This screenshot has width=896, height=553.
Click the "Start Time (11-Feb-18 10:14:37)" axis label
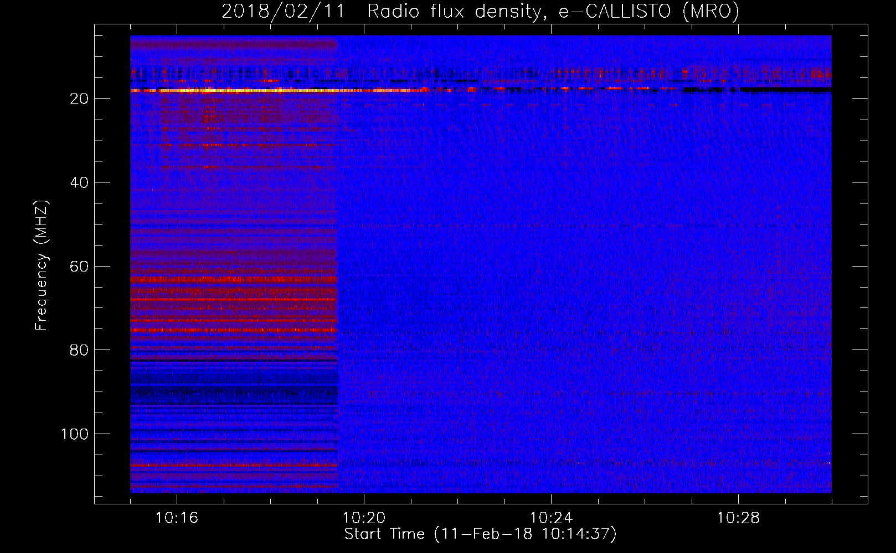tap(480, 534)
